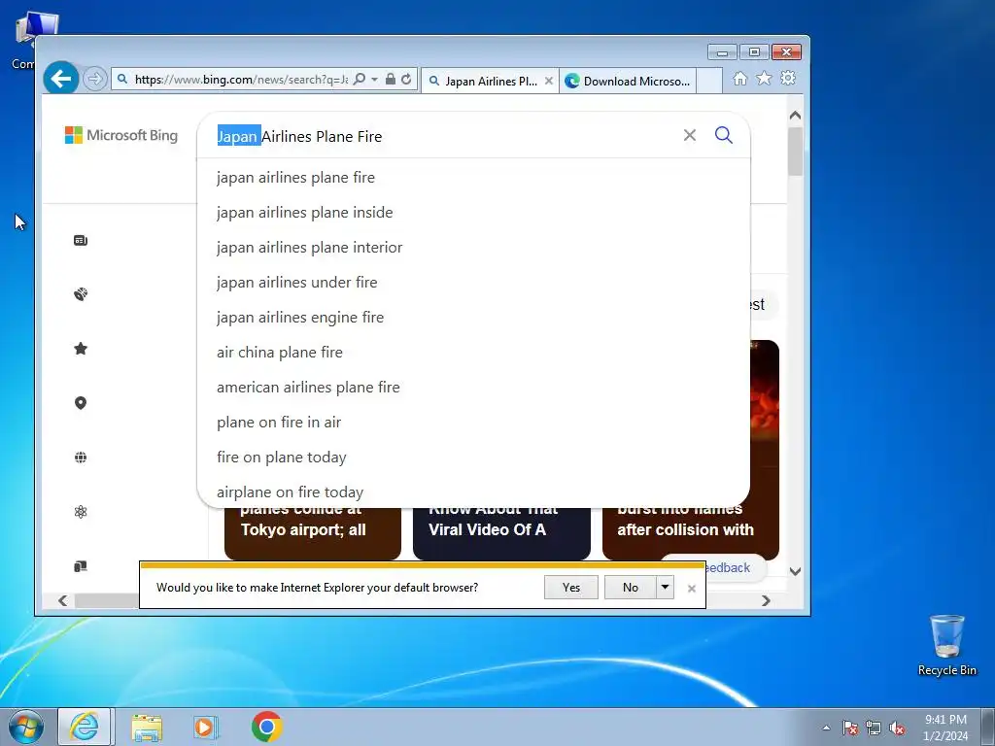Click inside the Bing search text box
The image size is (995, 746).
(444, 136)
